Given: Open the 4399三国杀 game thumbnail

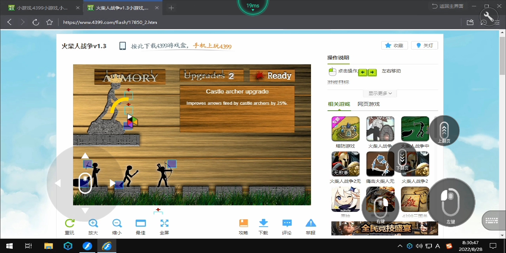Looking at the screenshot, I should (x=415, y=199).
